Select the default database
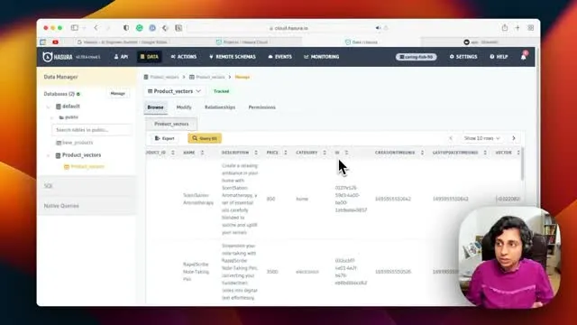The width and height of the screenshot is (577, 325). coord(68,107)
